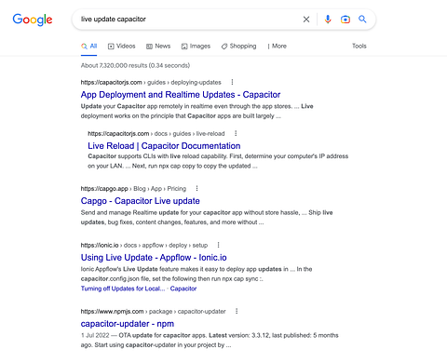Open Turning off Updates for Local sublink

[123, 289]
